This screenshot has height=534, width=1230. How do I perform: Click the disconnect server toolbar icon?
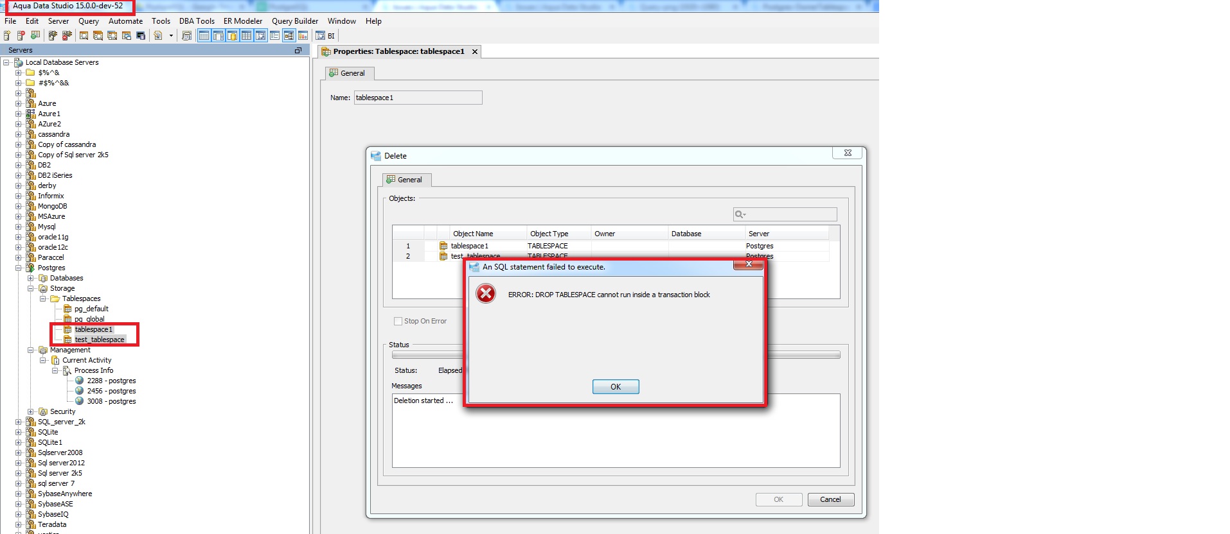(x=67, y=35)
